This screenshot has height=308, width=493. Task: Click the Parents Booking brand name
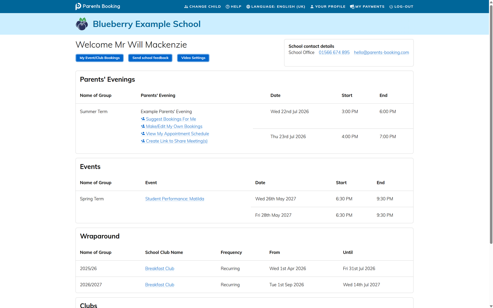click(101, 6)
